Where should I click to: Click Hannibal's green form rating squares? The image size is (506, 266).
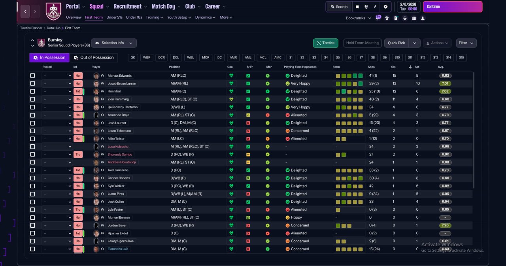[349, 91]
